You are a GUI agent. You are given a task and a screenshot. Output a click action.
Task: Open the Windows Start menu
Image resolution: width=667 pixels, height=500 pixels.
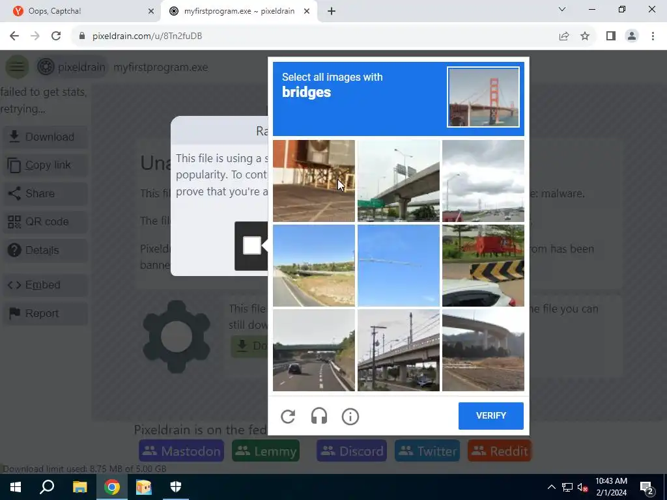point(16,487)
